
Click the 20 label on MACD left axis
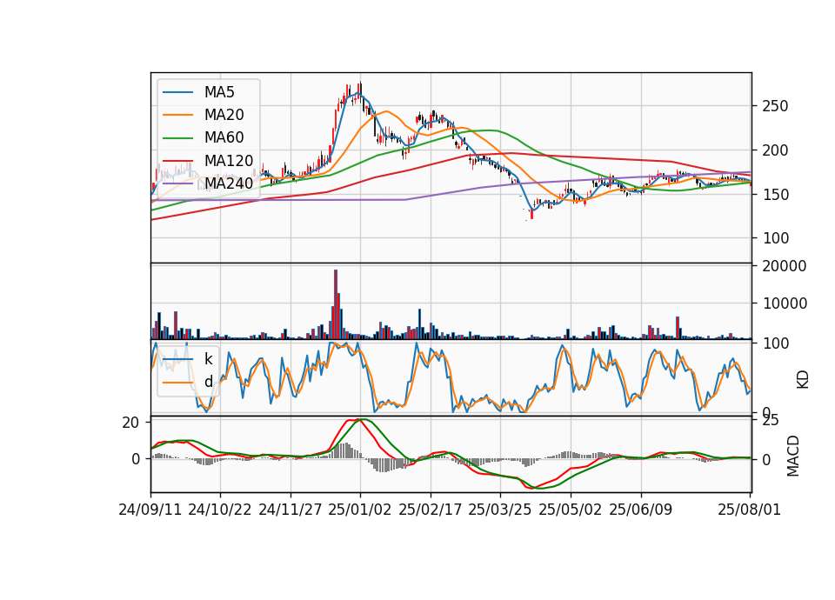(x=130, y=423)
